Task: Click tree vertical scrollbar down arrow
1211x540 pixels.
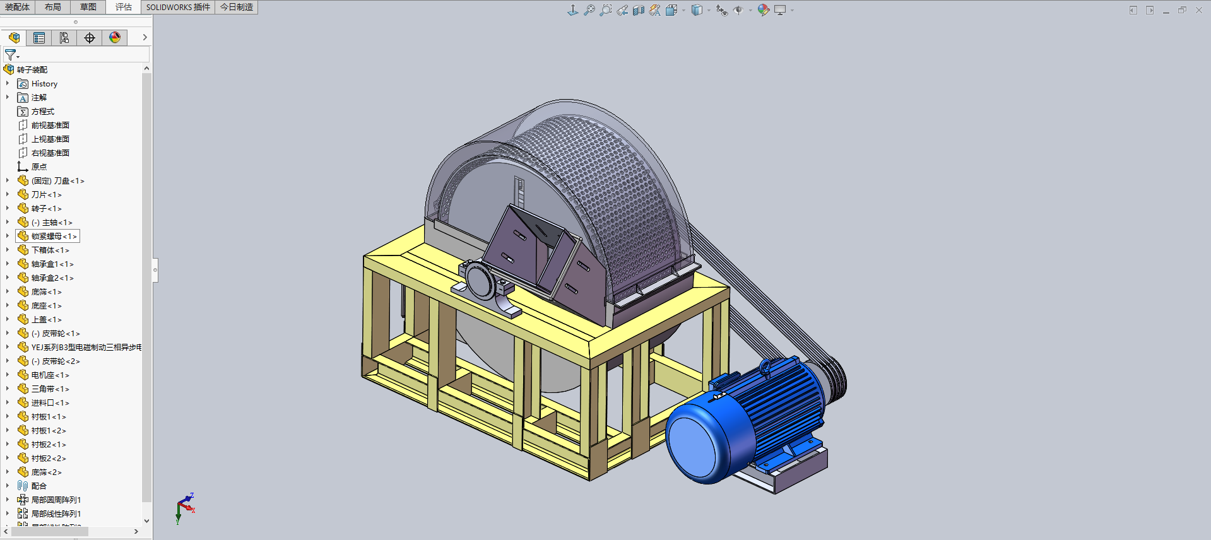Action: tap(146, 521)
